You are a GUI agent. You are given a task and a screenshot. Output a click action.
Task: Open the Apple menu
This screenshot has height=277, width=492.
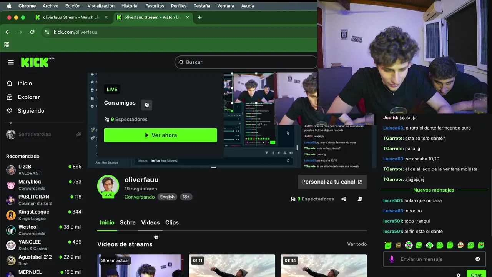(x=9, y=6)
